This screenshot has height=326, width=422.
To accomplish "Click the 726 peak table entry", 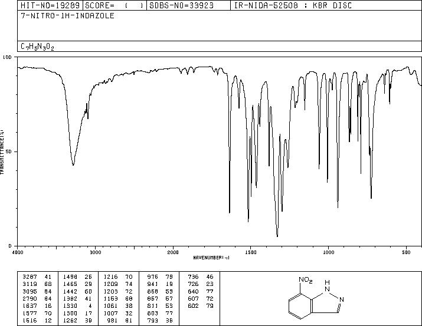I will [x=201, y=284].
